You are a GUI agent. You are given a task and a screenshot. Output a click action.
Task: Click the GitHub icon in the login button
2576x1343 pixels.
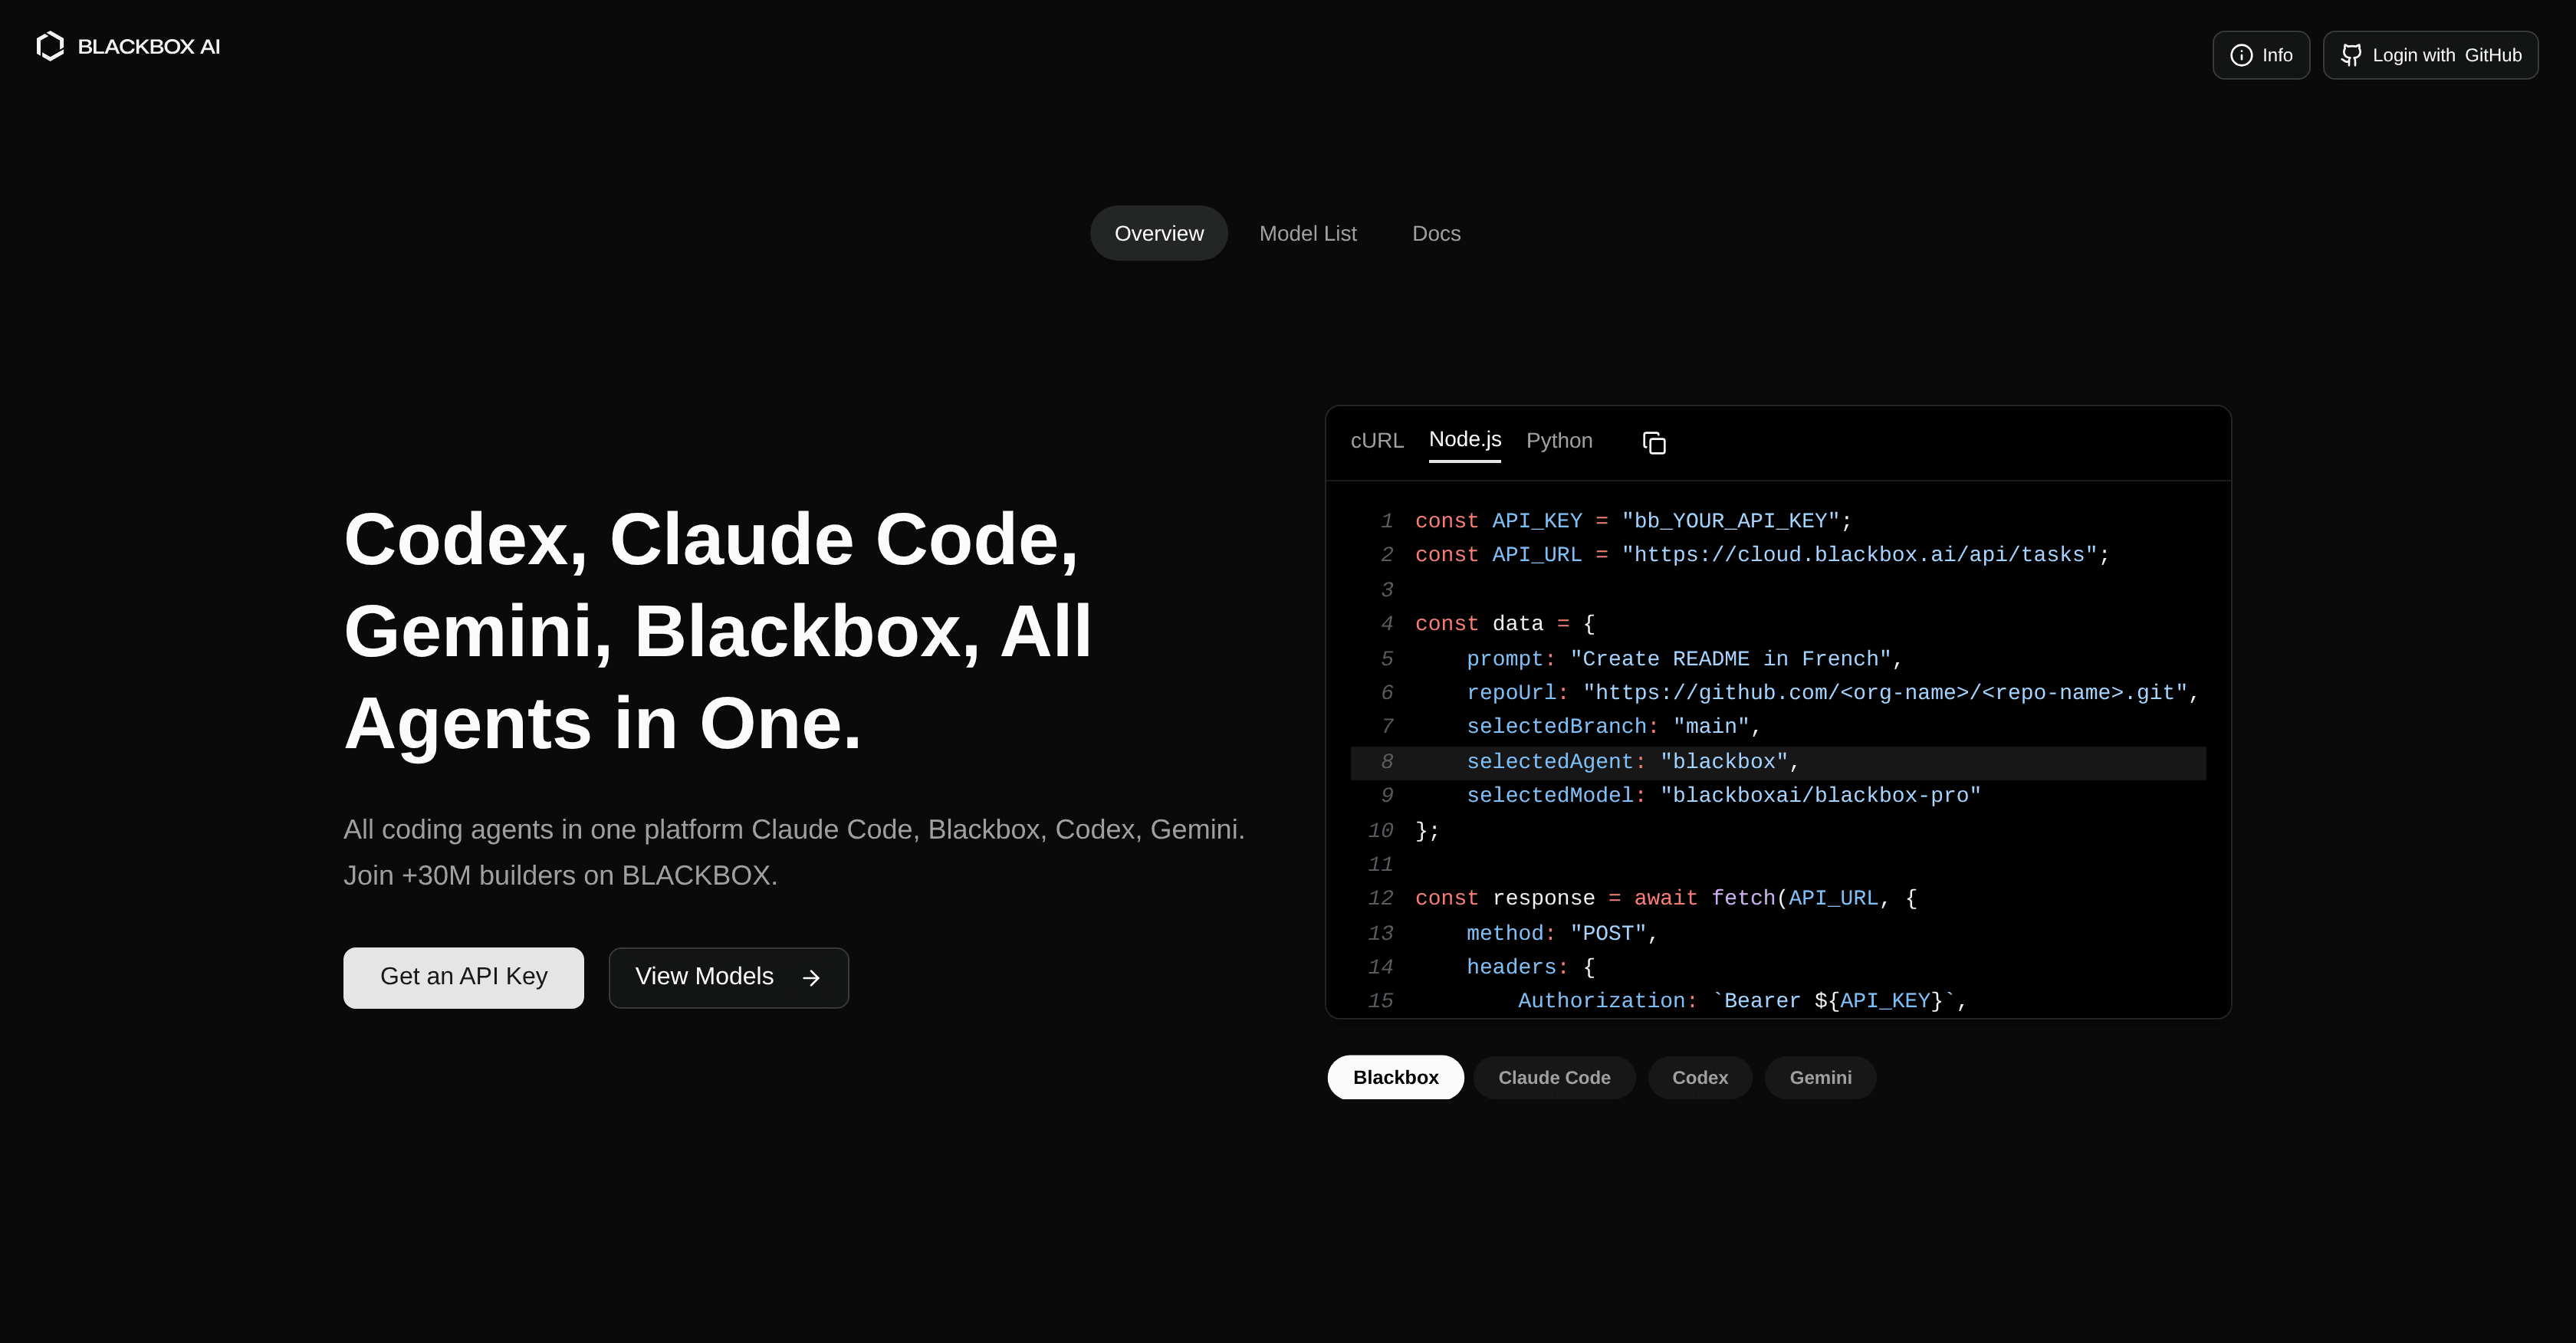click(2352, 55)
